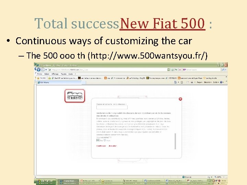The height and width of the screenshot is (185, 247).
Task: Go back using the browser Back arrow
Action: point(38,70)
